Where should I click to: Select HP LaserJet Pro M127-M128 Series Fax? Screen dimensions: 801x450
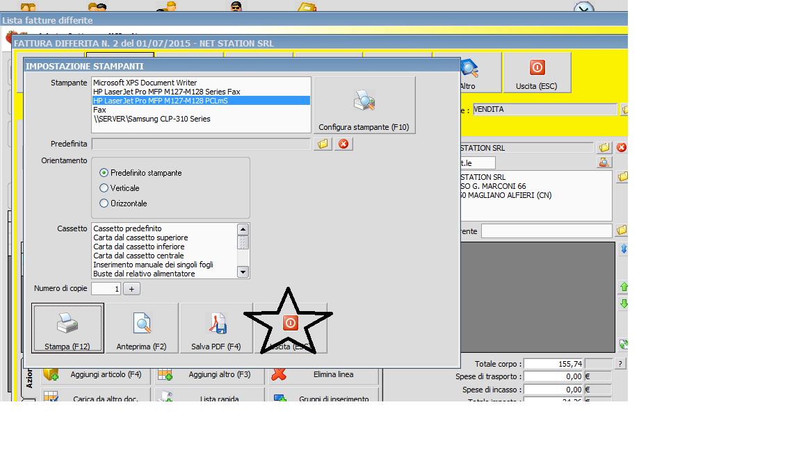click(x=201, y=92)
